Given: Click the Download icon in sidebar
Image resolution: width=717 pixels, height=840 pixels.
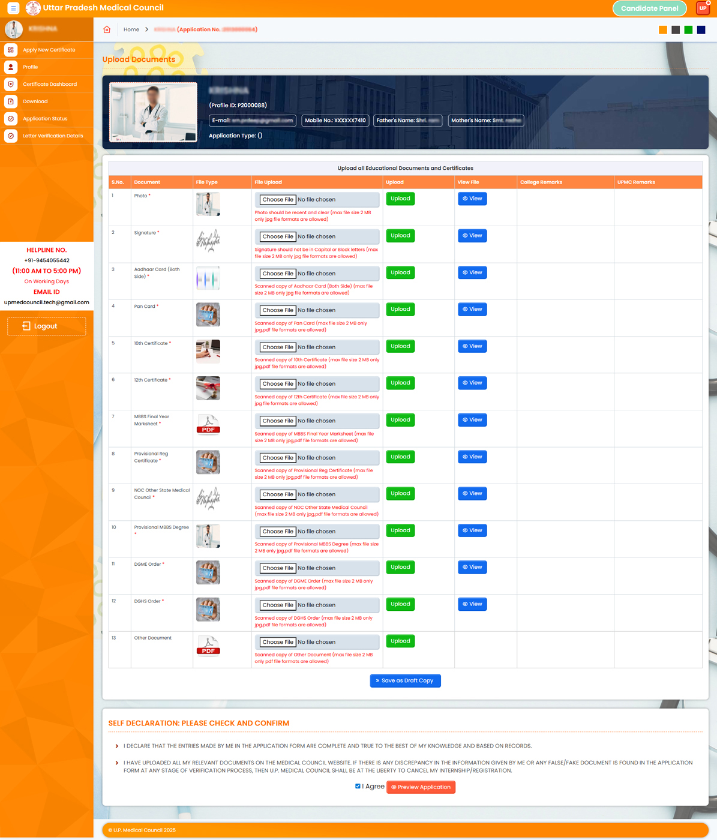Looking at the screenshot, I should point(11,101).
